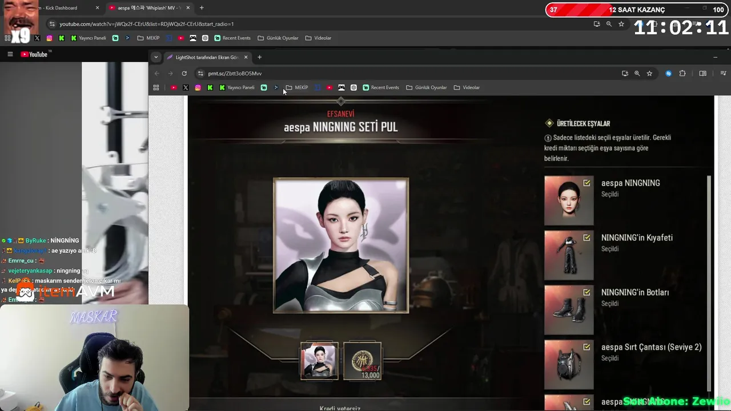Select aespa Whiplash MV tab in back window

pos(150,8)
